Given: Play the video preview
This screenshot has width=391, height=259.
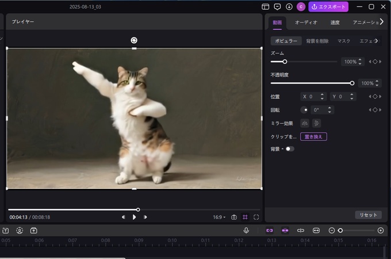Looking at the screenshot, I should coord(134,217).
